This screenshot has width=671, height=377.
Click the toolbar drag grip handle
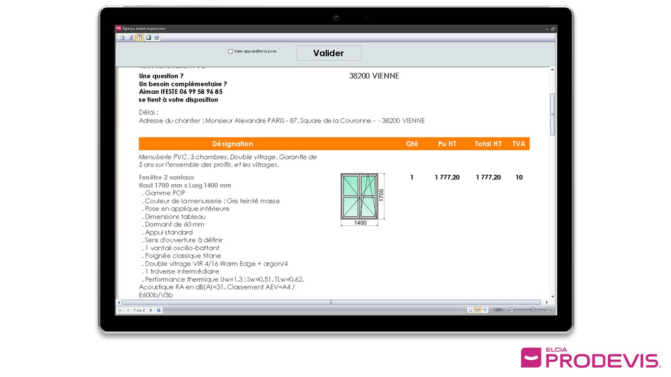(x=117, y=37)
